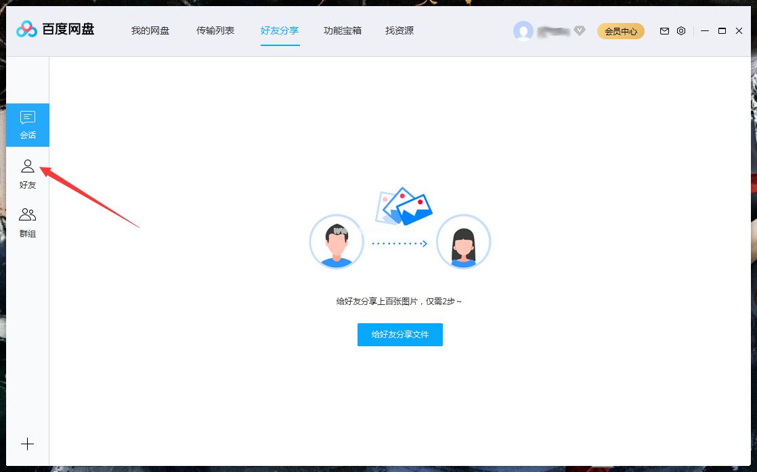Open the 会话 chat panel in sidebar
757x472 pixels.
27,124
